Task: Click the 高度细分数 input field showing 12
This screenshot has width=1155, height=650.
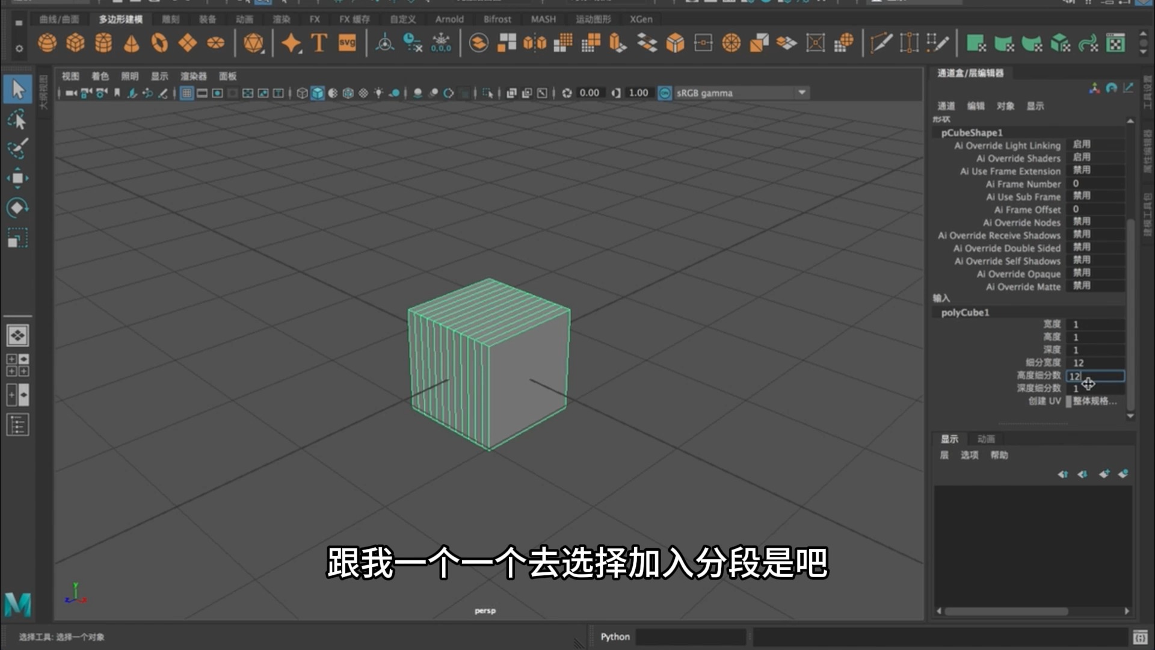Action: coord(1094,375)
